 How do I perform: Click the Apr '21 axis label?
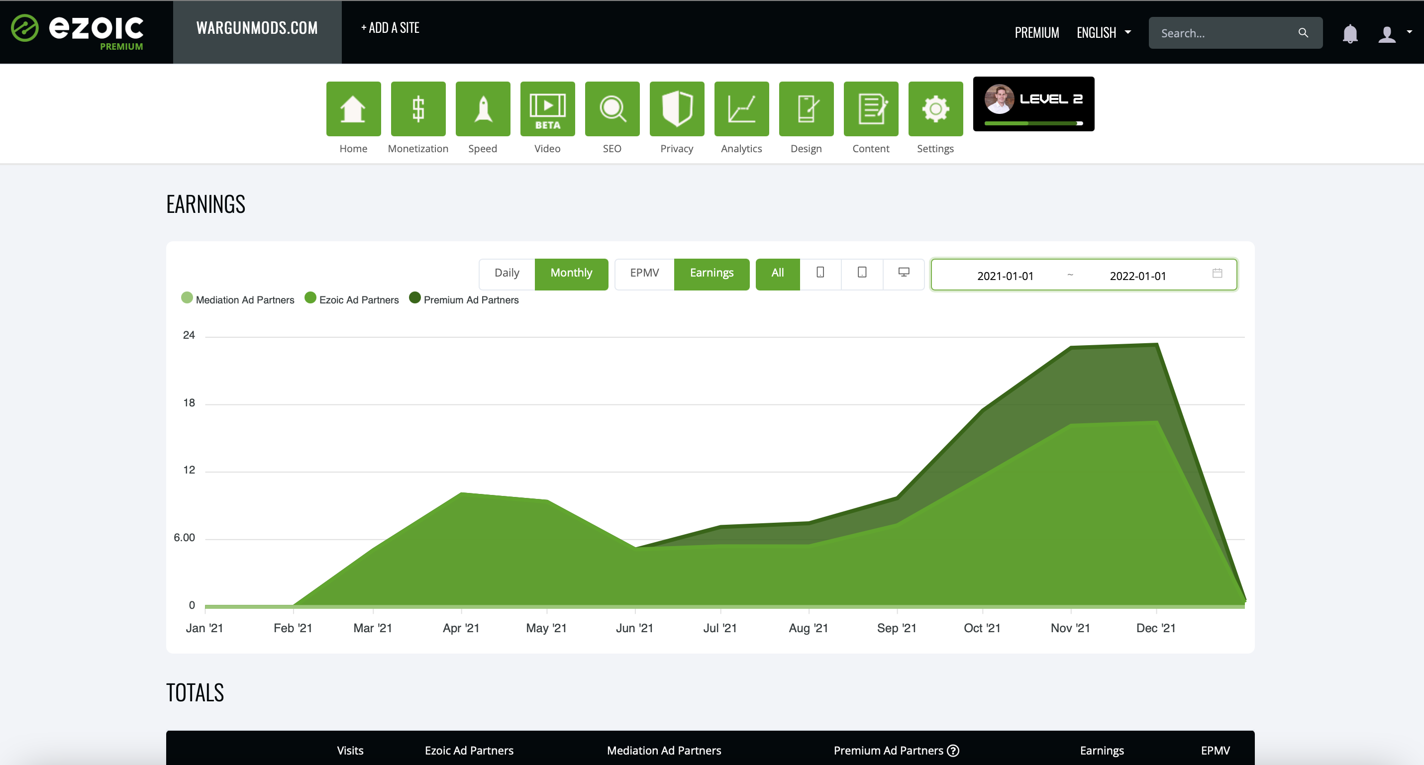pos(460,628)
